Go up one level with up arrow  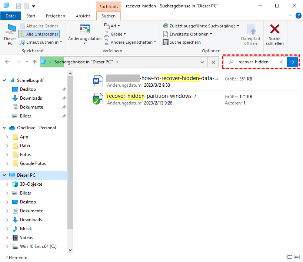coord(35,62)
